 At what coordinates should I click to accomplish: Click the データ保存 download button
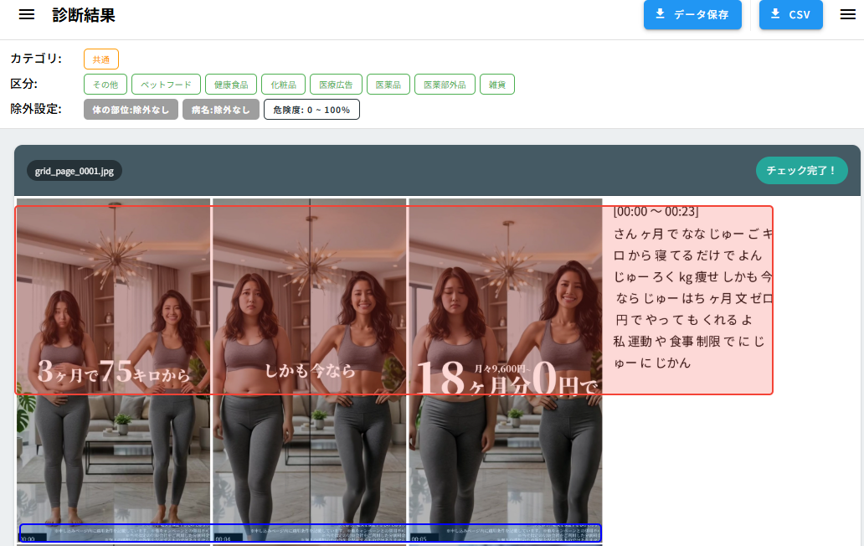tap(692, 14)
